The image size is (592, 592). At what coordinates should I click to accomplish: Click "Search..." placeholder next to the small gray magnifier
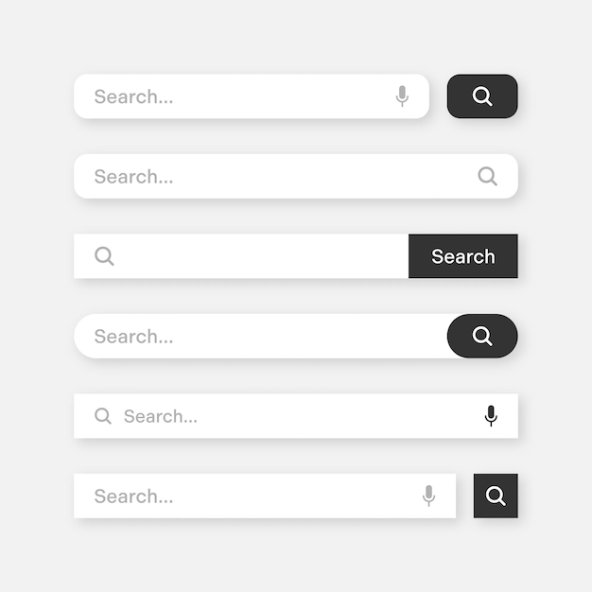(x=161, y=416)
